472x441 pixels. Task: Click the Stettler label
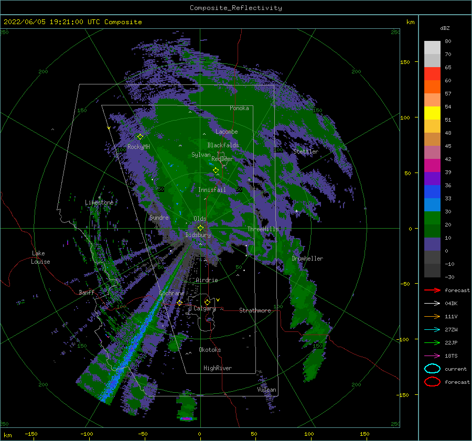click(x=306, y=152)
